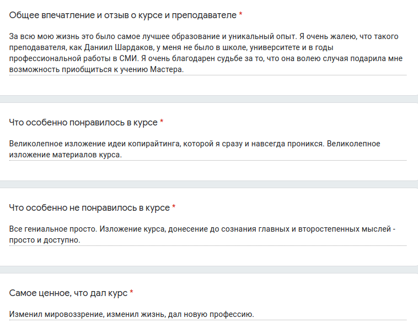Click the "Общее впечатление и отзыв" question title
418x334 pixels.
pos(121,15)
